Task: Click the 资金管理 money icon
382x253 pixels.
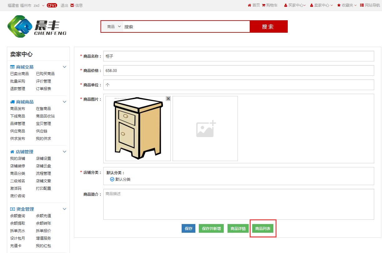Action: [x=12, y=209]
